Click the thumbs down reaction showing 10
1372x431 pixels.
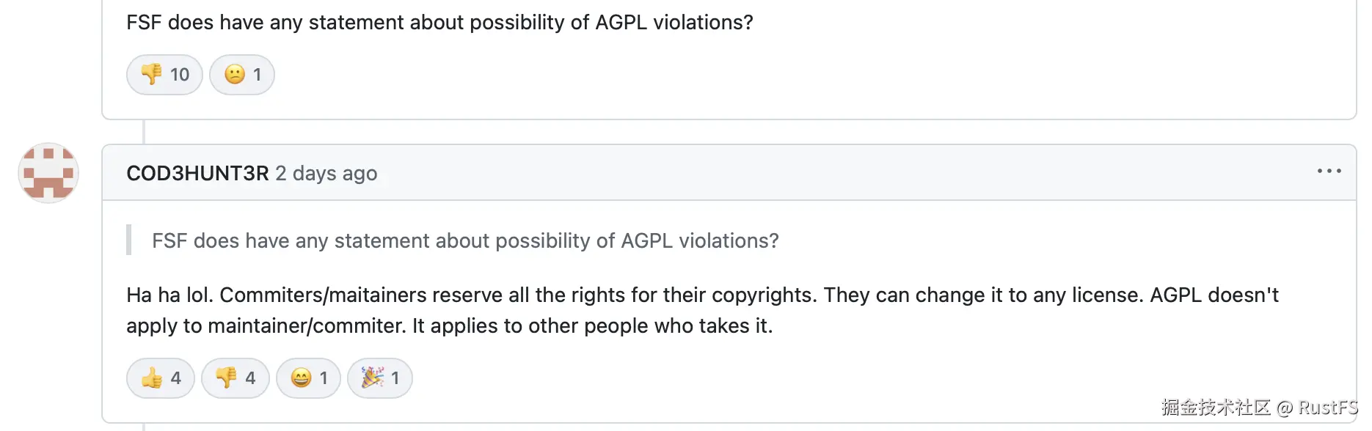pyautogui.click(x=164, y=74)
